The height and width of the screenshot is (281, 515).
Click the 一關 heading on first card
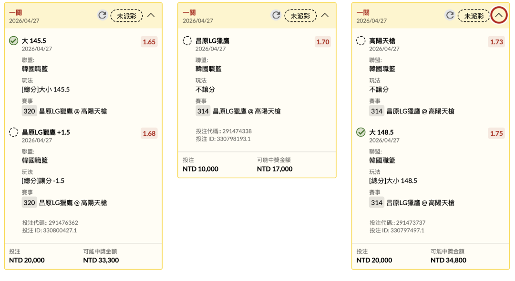[x=15, y=12]
